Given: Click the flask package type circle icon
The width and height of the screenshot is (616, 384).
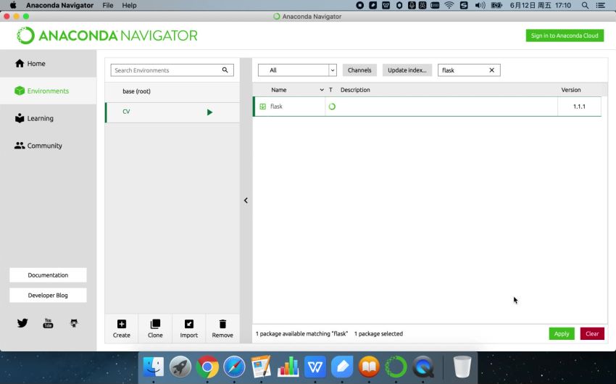Looking at the screenshot, I should pos(332,107).
